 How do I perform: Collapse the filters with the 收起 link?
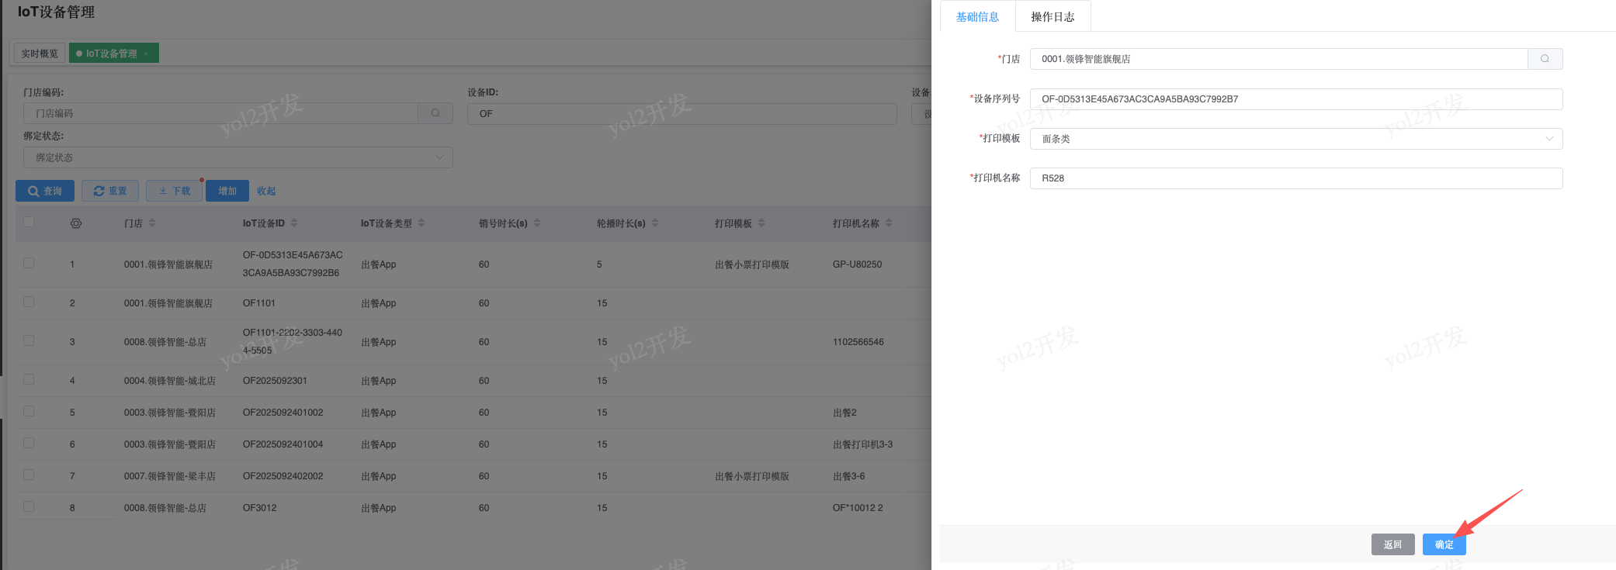(x=266, y=191)
